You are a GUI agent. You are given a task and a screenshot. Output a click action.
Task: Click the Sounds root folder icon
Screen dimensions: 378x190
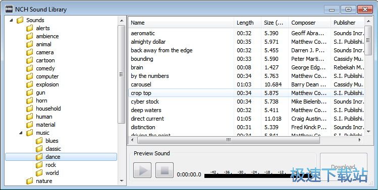(20, 20)
